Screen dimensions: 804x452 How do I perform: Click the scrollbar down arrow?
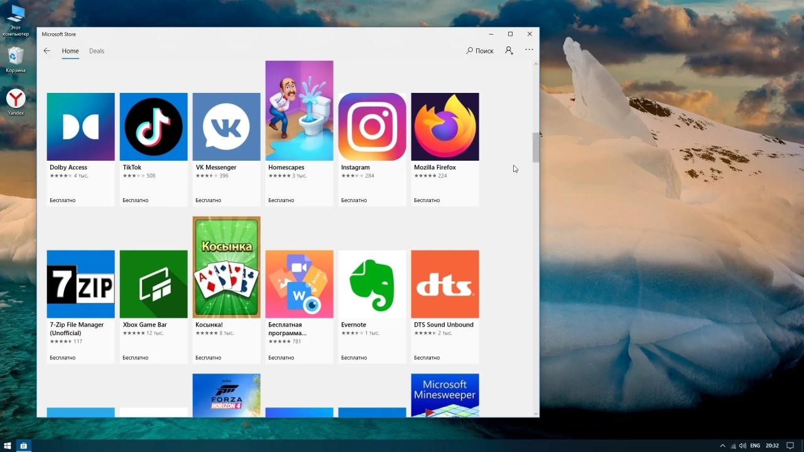tap(536, 414)
